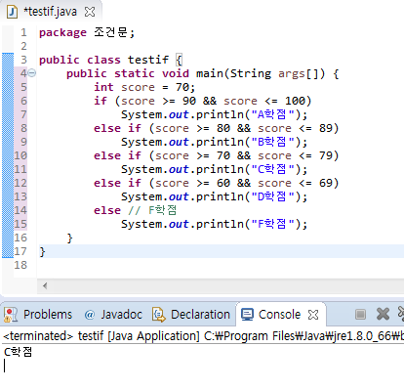Click the string "C학점" on line 11
404x390 pixels.
pos(272,169)
